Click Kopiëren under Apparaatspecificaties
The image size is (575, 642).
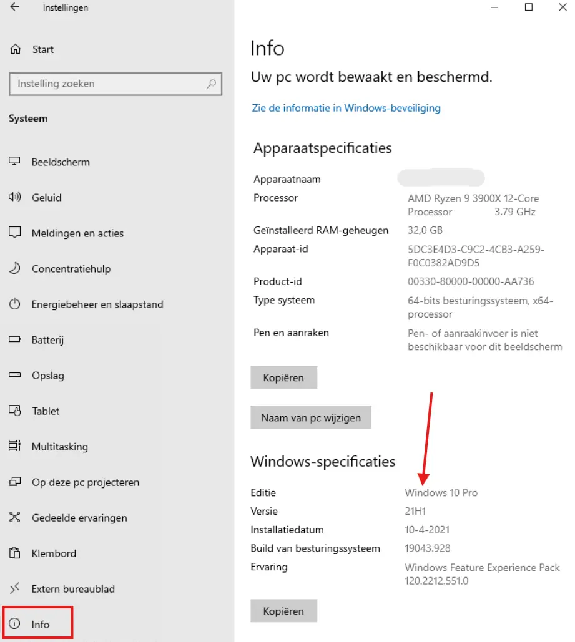pos(283,377)
